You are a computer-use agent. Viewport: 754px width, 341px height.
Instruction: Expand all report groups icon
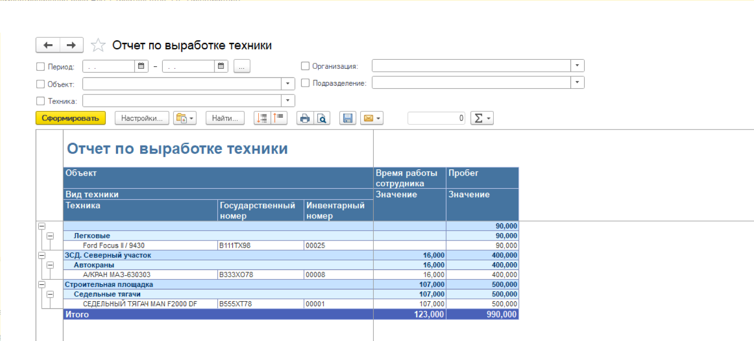coord(262,118)
